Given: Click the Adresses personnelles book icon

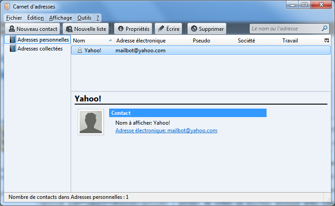Looking at the screenshot, I should (x=13, y=39).
